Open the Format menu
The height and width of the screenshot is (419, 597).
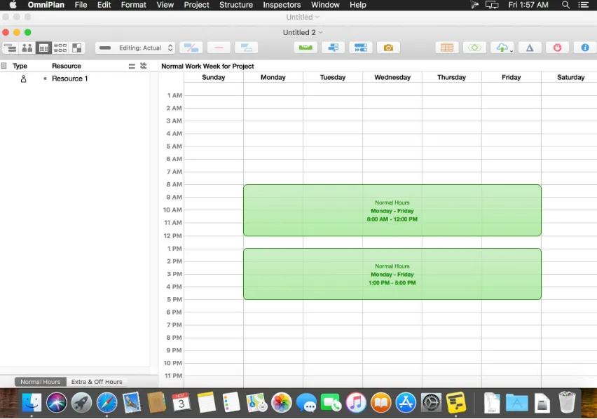click(x=134, y=5)
